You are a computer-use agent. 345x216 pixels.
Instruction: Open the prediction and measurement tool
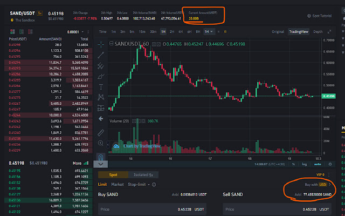click(x=101, y=108)
